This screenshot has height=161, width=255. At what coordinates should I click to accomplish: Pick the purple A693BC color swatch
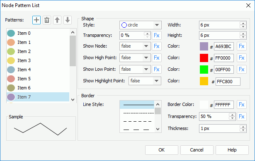pos(204,46)
